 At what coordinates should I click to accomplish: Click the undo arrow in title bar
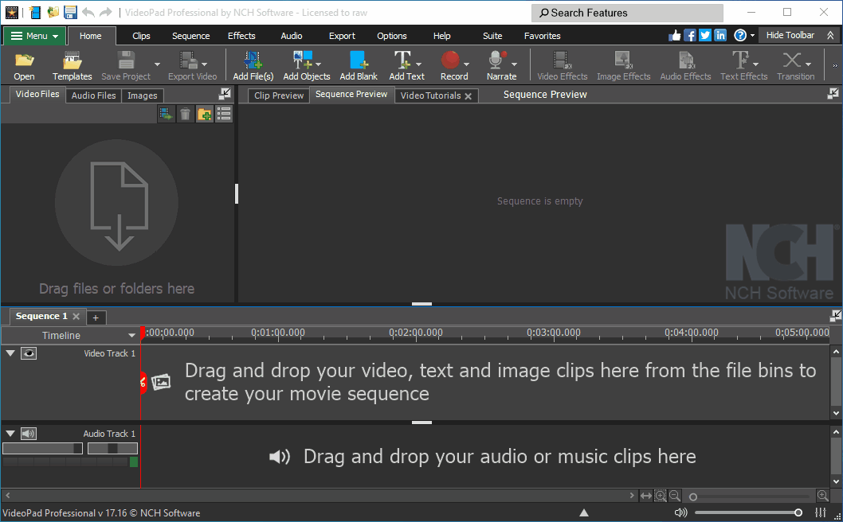pos(88,13)
